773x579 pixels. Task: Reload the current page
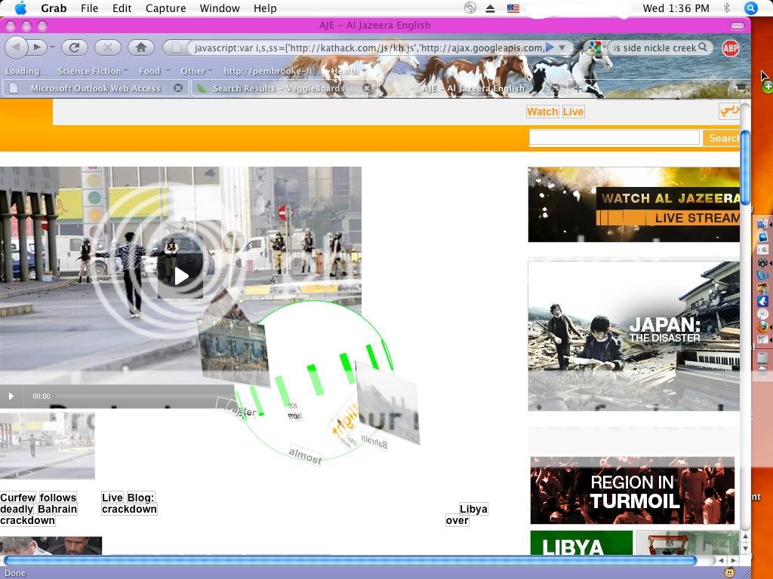(x=75, y=47)
